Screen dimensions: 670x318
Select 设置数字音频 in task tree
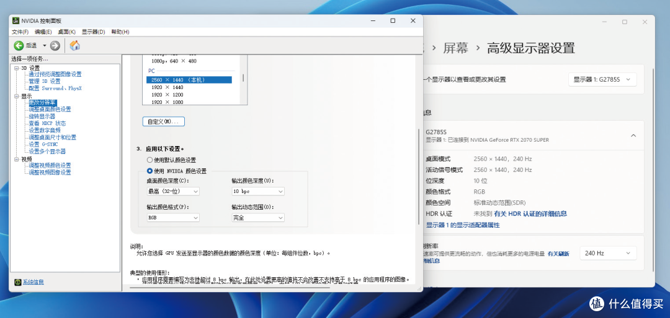tap(45, 131)
